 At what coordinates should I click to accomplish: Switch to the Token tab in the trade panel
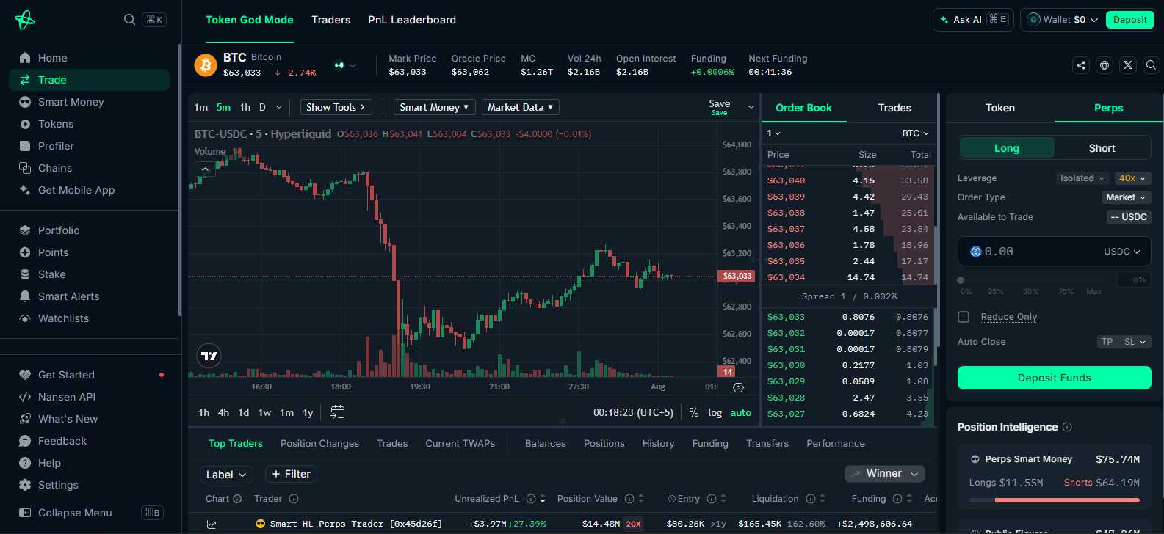pyautogui.click(x=1000, y=108)
